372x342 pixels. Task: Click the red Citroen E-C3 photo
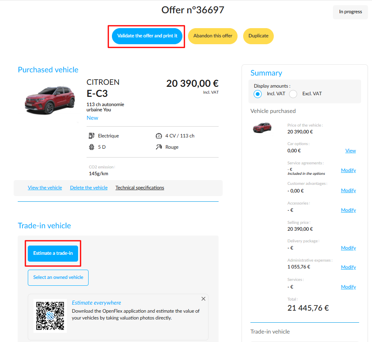pos(50,100)
